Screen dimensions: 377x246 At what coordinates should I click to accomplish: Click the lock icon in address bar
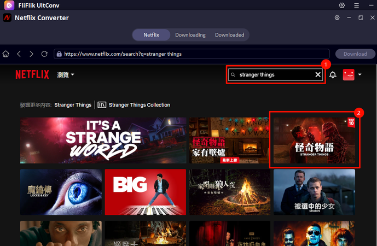(59, 54)
